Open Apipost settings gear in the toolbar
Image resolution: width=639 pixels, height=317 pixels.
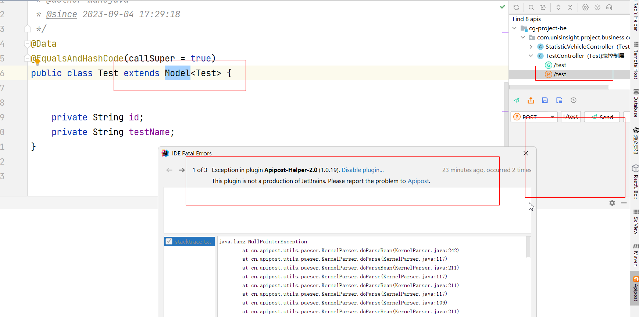pyautogui.click(x=585, y=7)
